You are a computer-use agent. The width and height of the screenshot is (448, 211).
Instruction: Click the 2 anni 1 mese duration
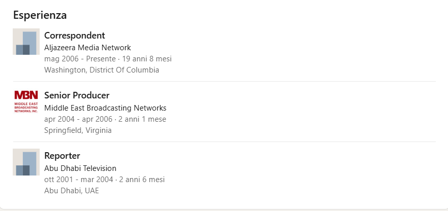coord(142,119)
